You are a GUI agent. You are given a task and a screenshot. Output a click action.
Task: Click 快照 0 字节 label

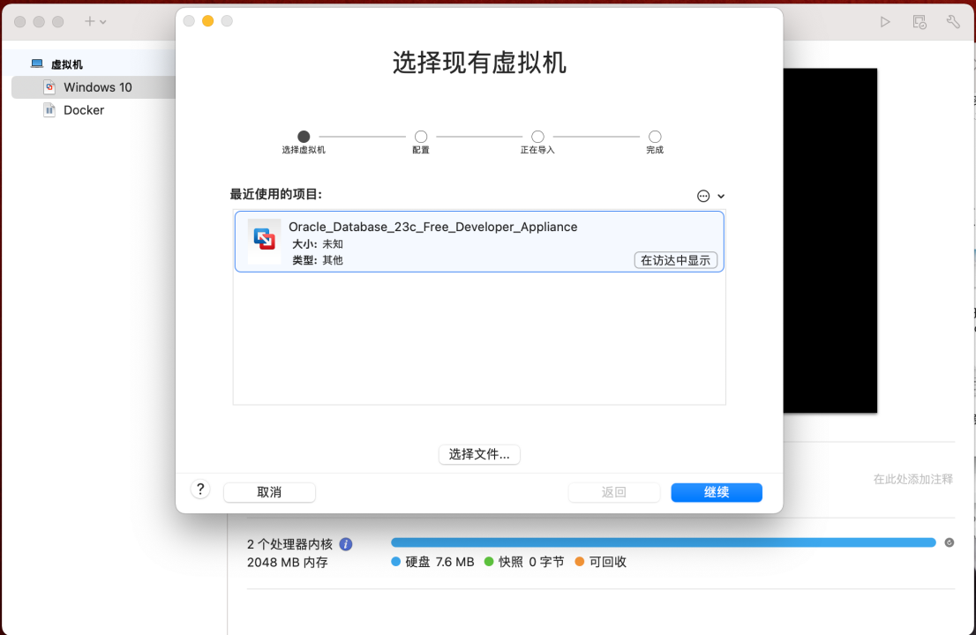pyautogui.click(x=531, y=562)
